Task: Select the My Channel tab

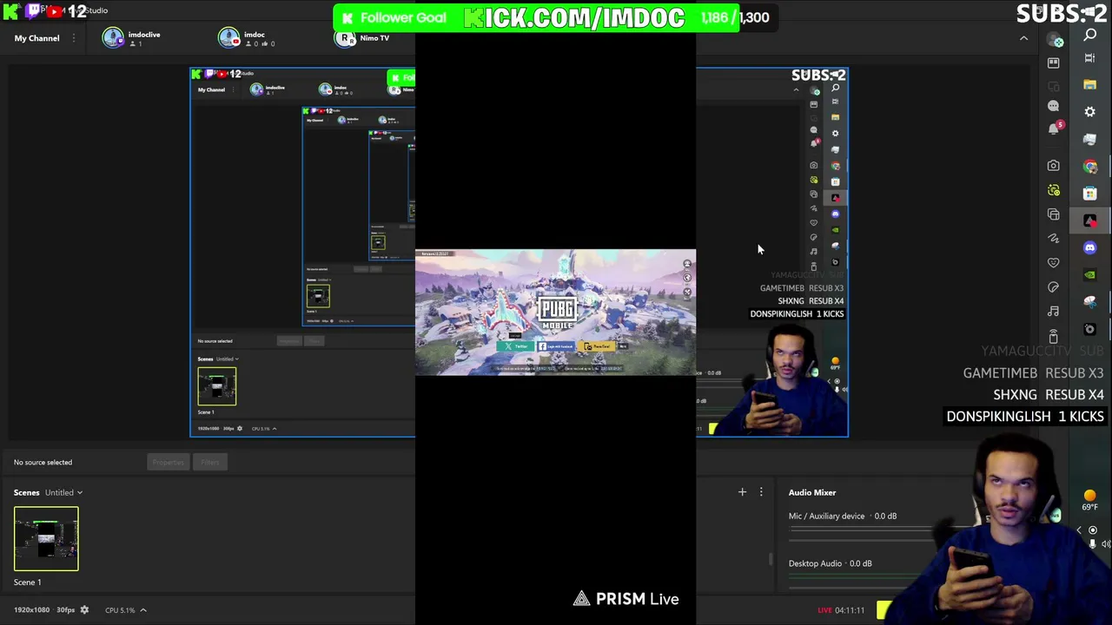Action: (x=36, y=38)
